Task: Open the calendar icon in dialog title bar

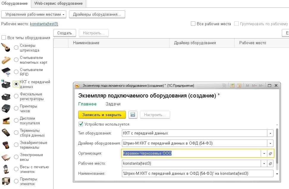Action: coord(239,86)
